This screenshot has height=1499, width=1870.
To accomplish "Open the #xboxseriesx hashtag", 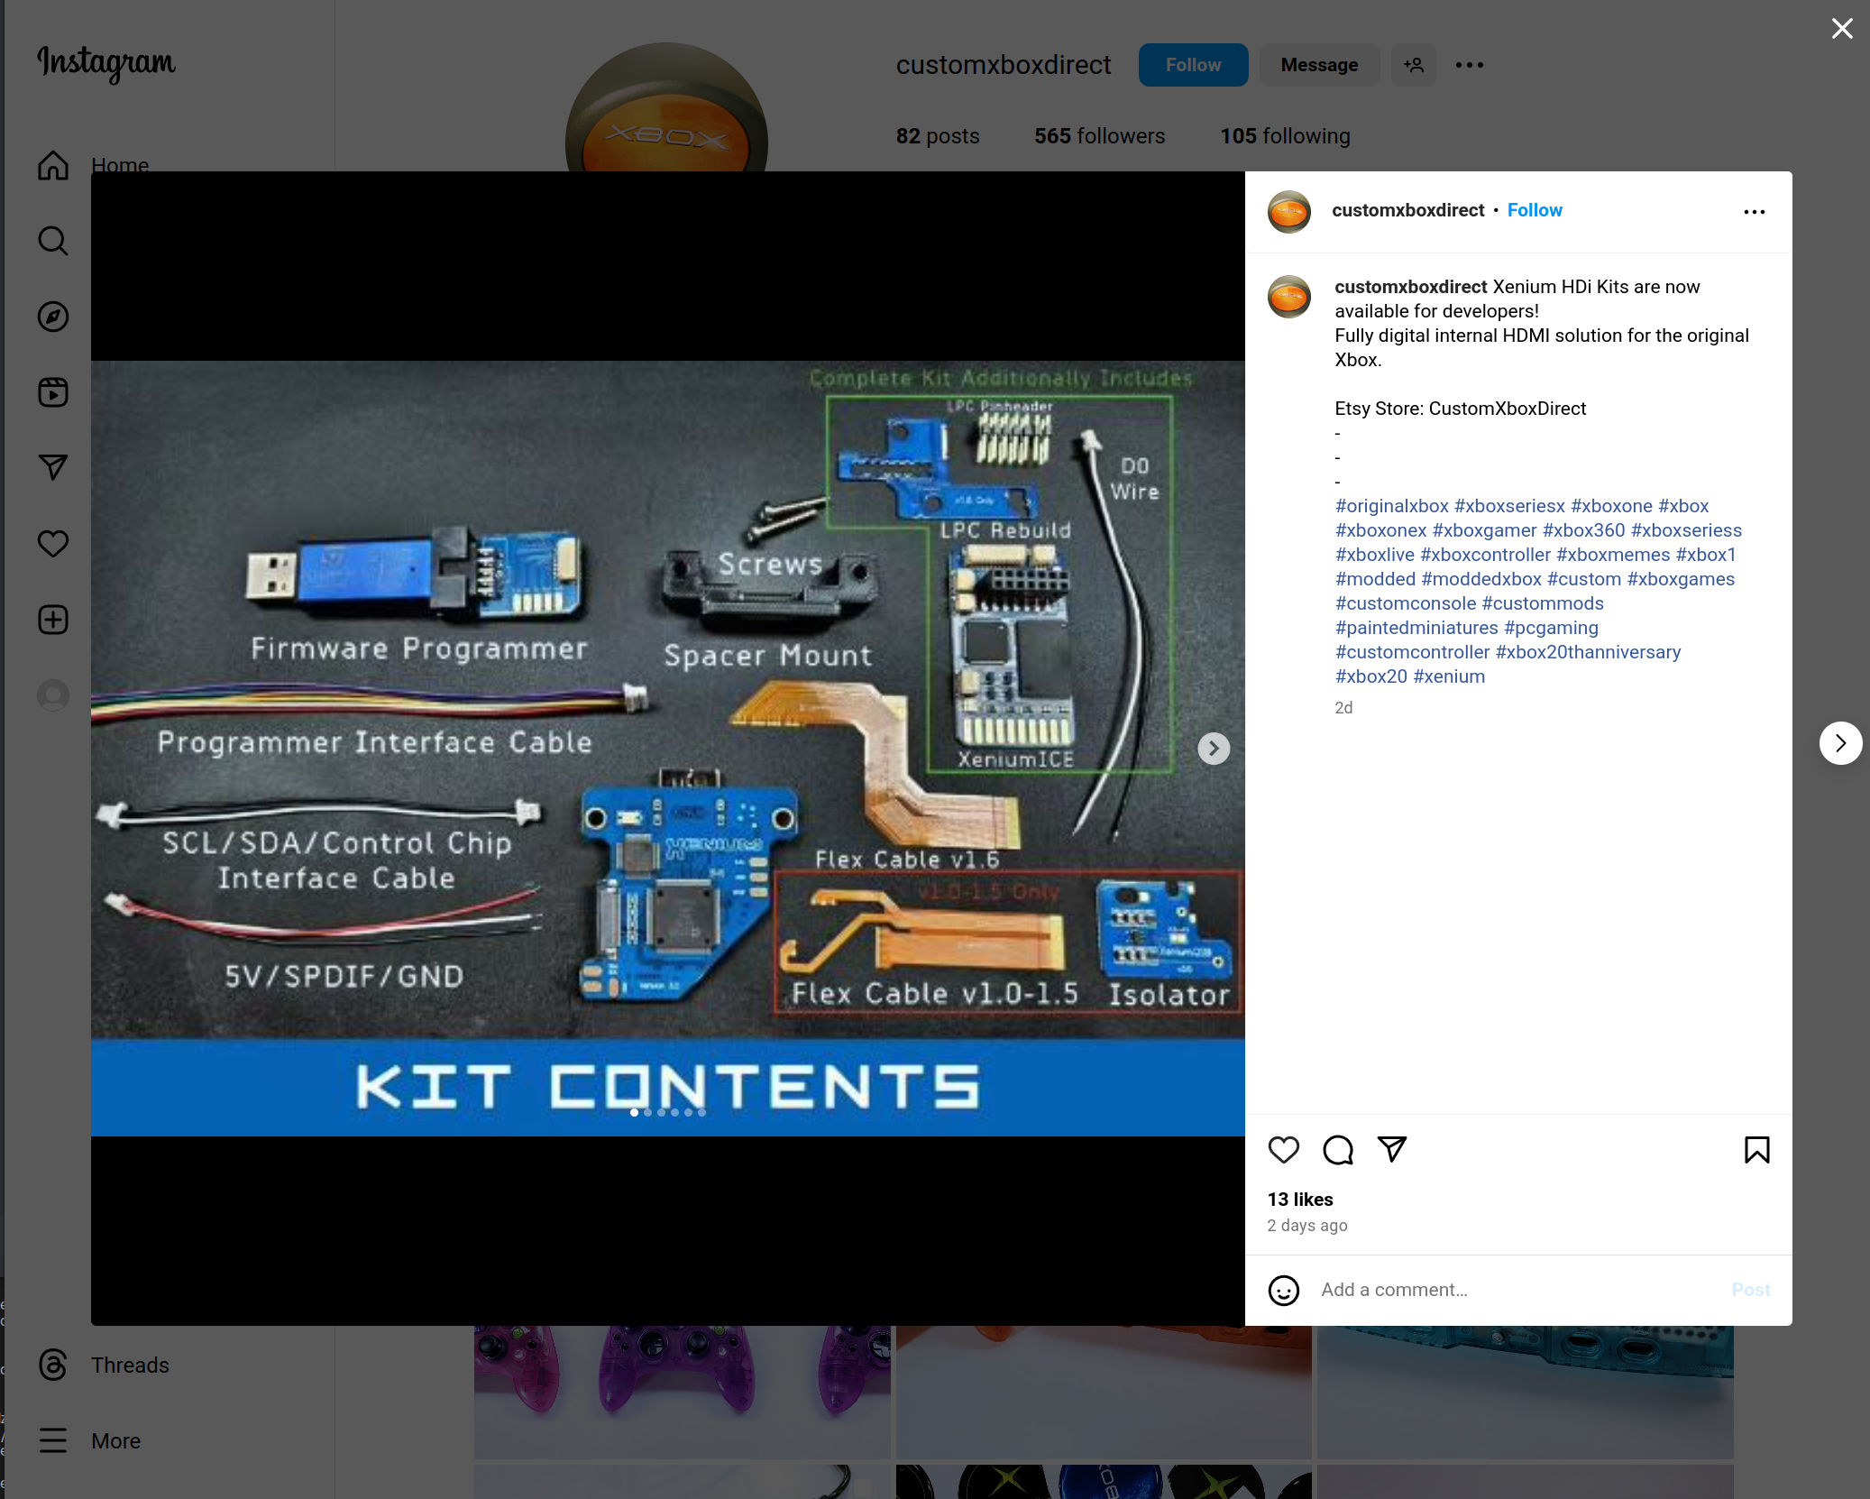I will (x=1509, y=506).
